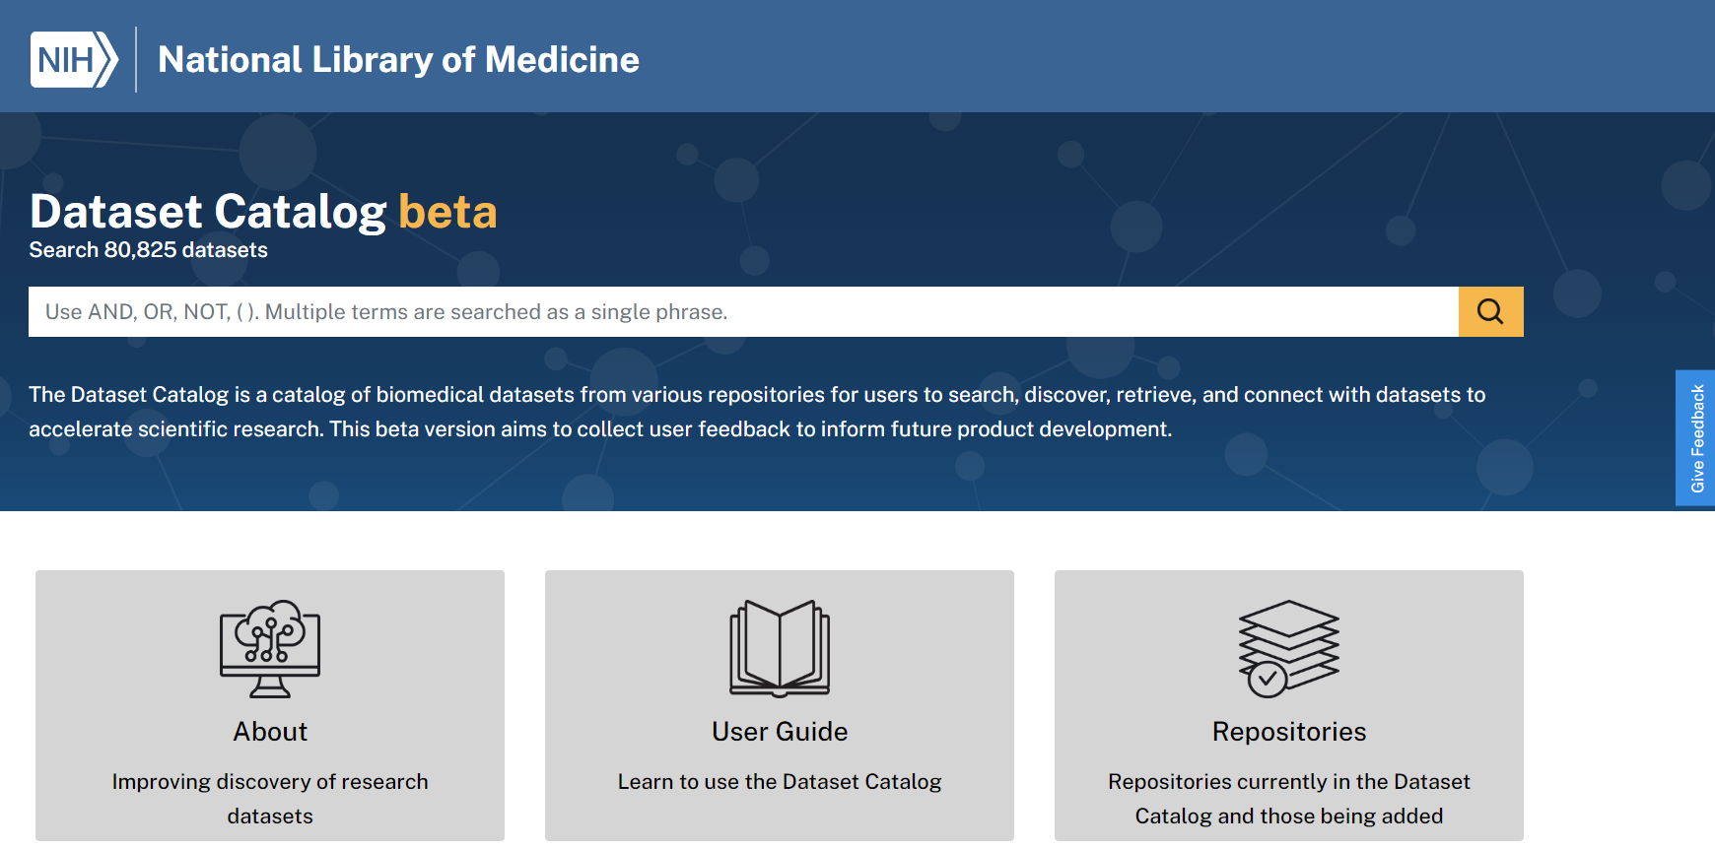Select 'Learn to use the Dataset Catalog' text
The image size is (1715, 849).
(780, 782)
